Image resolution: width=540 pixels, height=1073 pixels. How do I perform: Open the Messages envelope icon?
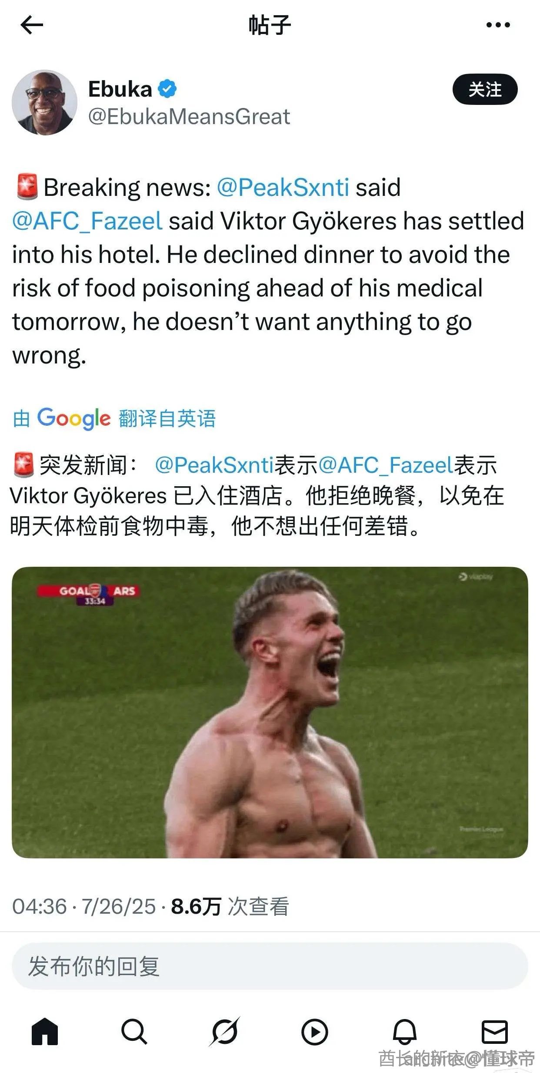tap(495, 1031)
